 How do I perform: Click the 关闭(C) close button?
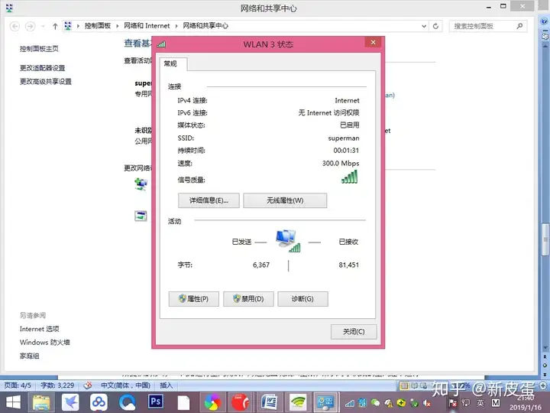(354, 331)
